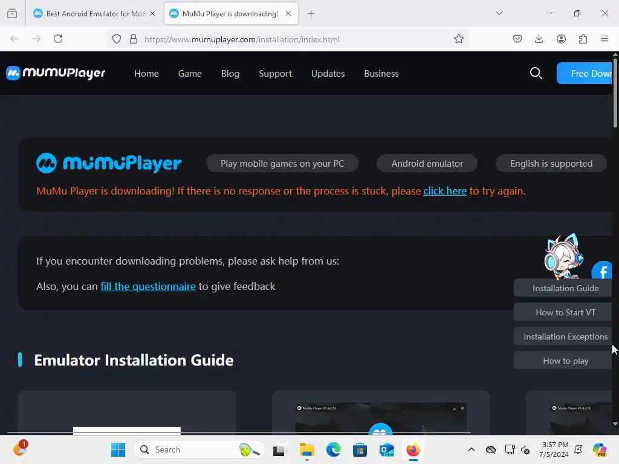Open Microsoft Store from taskbar
This screenshot has height=464, width=619.
[360, 449]
